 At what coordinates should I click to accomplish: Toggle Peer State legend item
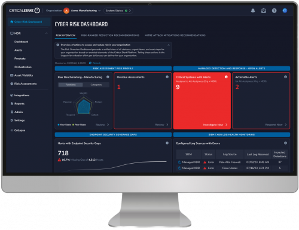point(79,125)
